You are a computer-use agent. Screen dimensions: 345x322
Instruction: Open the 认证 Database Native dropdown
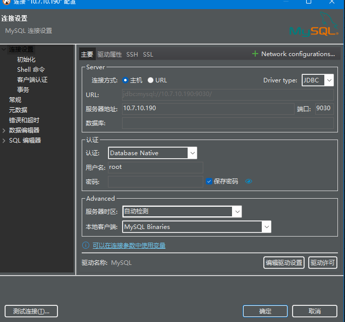tap(152, 153)
